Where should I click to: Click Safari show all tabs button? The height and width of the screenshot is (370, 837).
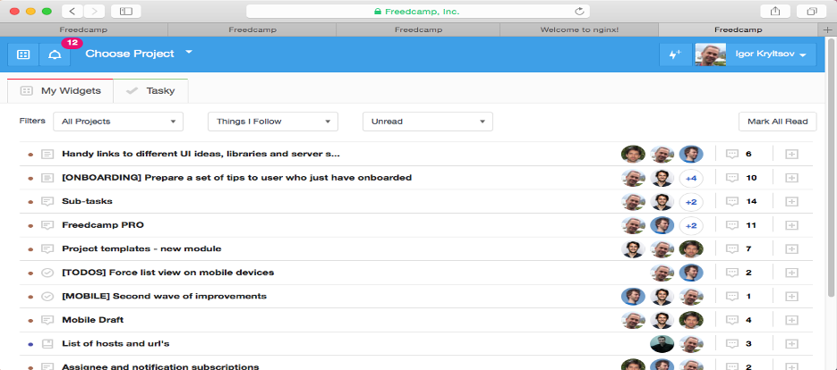pyautogui.click(x=811, y=11)
